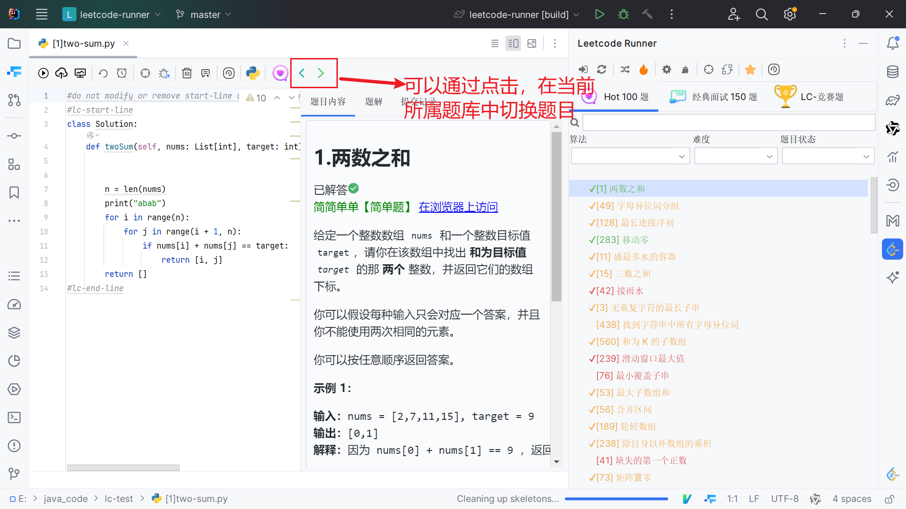The image size is (906, 509).
Task: Open the Bookmarks tool window
Action: click(x=14, y=192)
